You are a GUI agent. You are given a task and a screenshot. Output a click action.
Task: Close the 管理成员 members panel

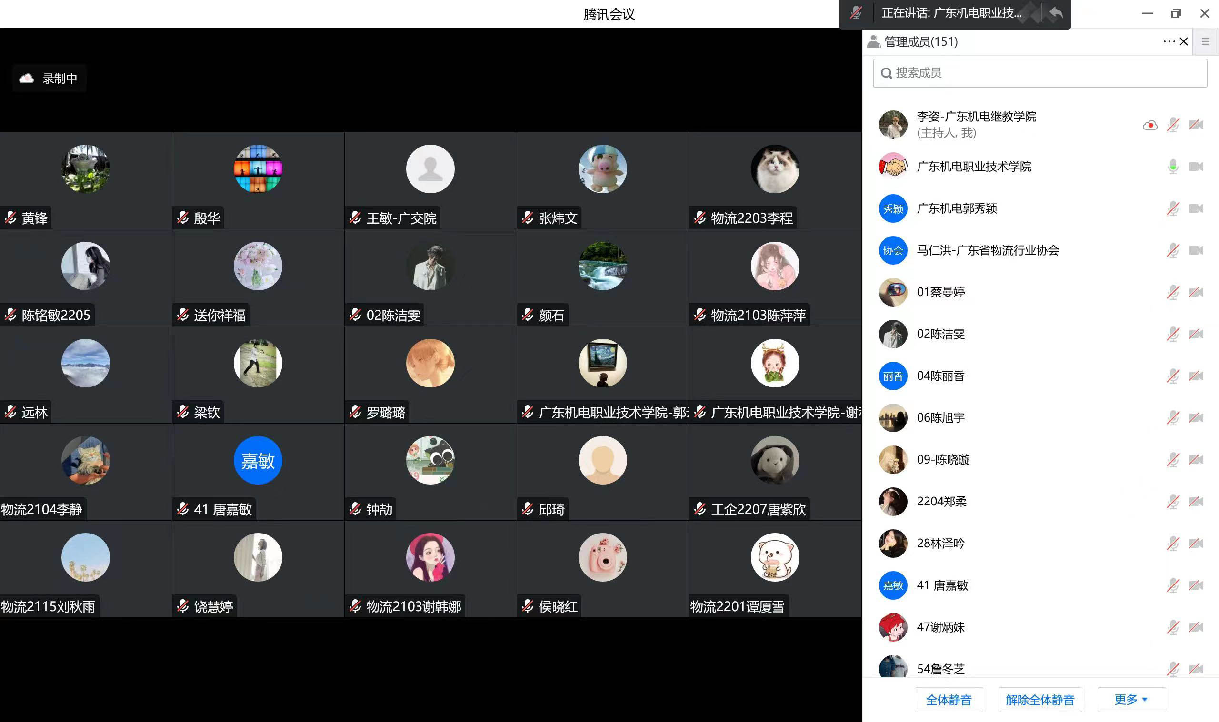[1184, 42]
